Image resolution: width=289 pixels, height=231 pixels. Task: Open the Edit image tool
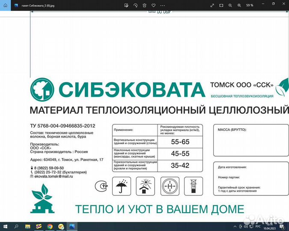pyautogui.click(x=126, y=5)
